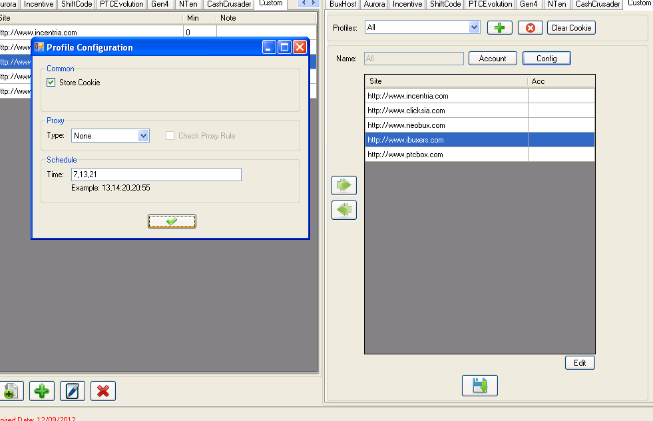Select the Custom tab in the left panel
Screen dimensions: 653x421
pos(271,3)
